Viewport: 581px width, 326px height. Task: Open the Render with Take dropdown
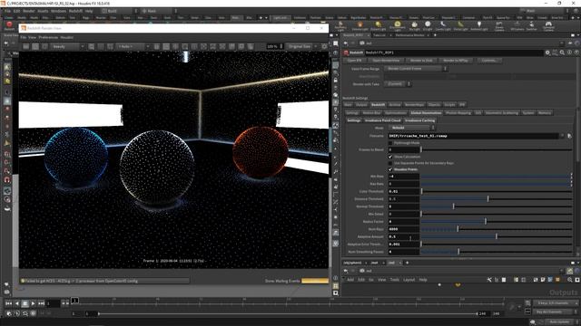click(x=397, y=84)
